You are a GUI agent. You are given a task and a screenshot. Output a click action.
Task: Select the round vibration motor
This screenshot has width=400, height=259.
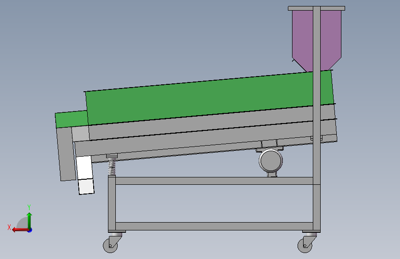[x=271, y=161]
